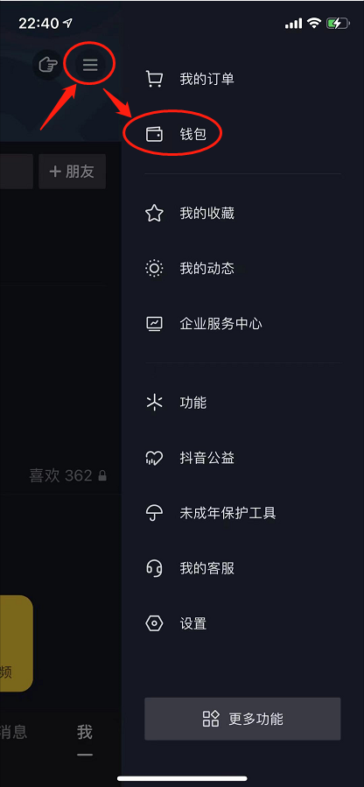Viewport: 364px width, 787px height.
Task: Click the + 朋友 button
Action: coord(73,172)
